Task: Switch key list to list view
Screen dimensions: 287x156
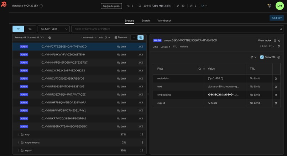Action: (x=134, y=37)
